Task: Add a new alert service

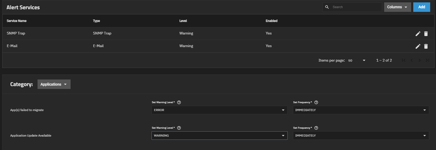Action: click(x=422, y=7)
